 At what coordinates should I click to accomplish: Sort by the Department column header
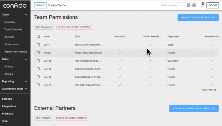(x=173, y=36)
